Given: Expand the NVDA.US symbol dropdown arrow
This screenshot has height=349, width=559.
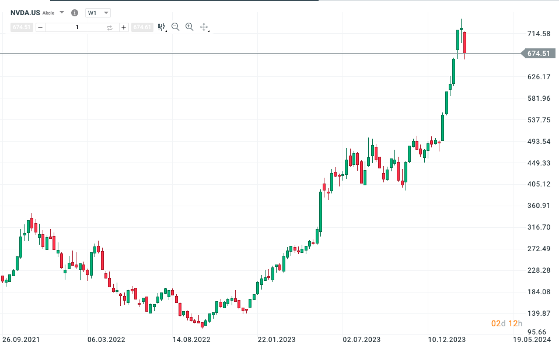Looking at the screenshot, I should point(62,12).
